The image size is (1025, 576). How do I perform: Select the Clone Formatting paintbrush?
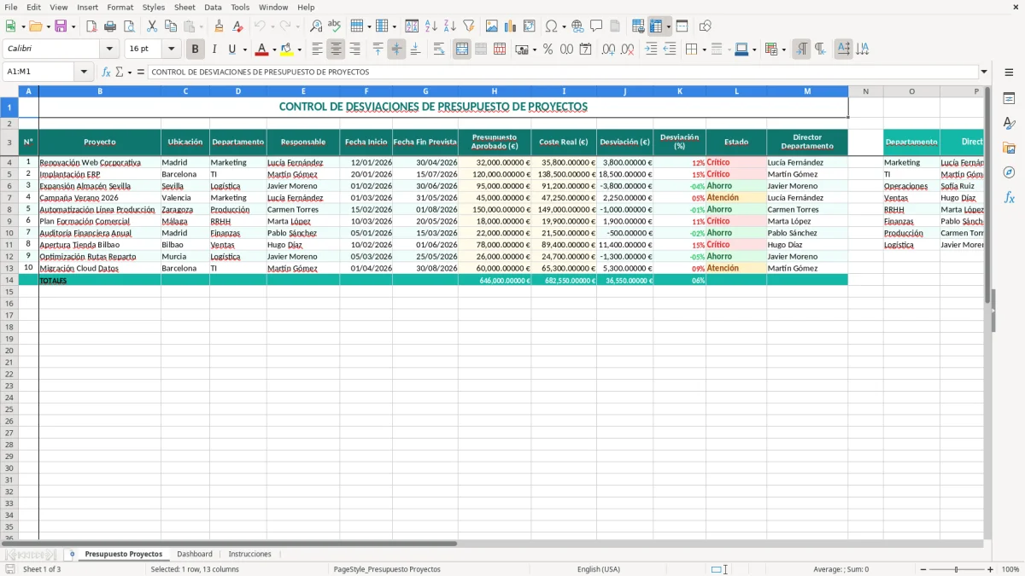point(219,26)
